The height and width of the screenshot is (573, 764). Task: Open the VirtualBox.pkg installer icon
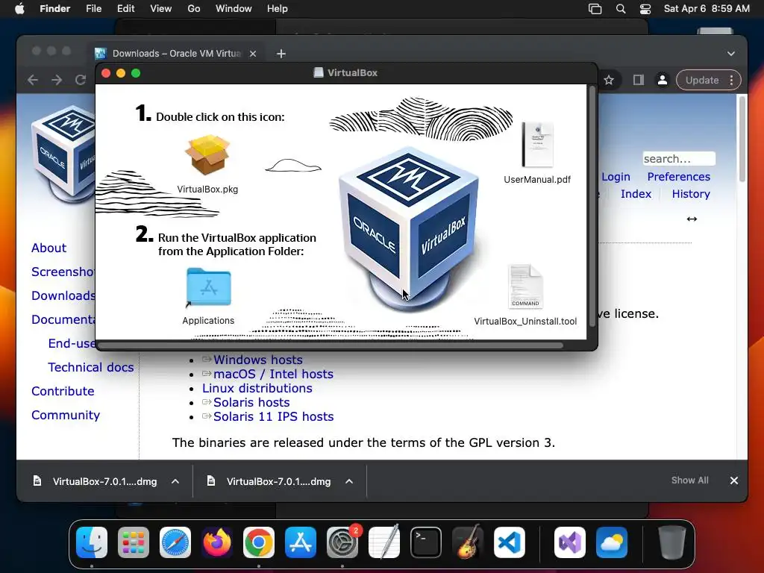207,155
